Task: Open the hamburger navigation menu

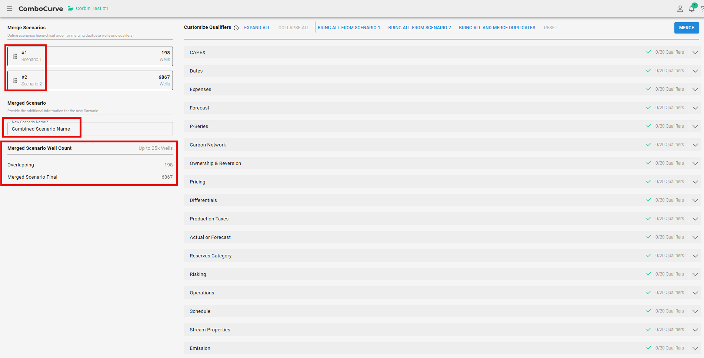Action: tap(9, 9)
